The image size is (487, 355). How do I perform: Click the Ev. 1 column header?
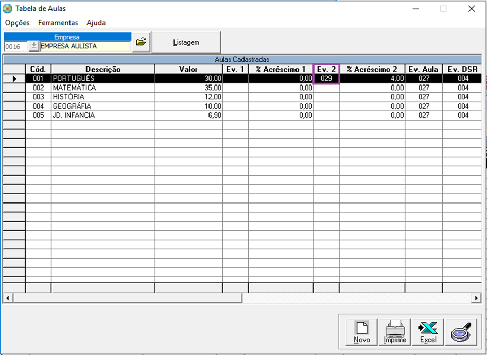tap(235, 69)
